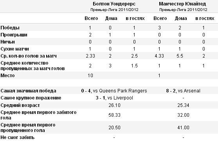This screenshot has width=218, height=141.
Task: Open the 3 - 1 vs Liverpool defeat
Action: [x=114, y=98]
